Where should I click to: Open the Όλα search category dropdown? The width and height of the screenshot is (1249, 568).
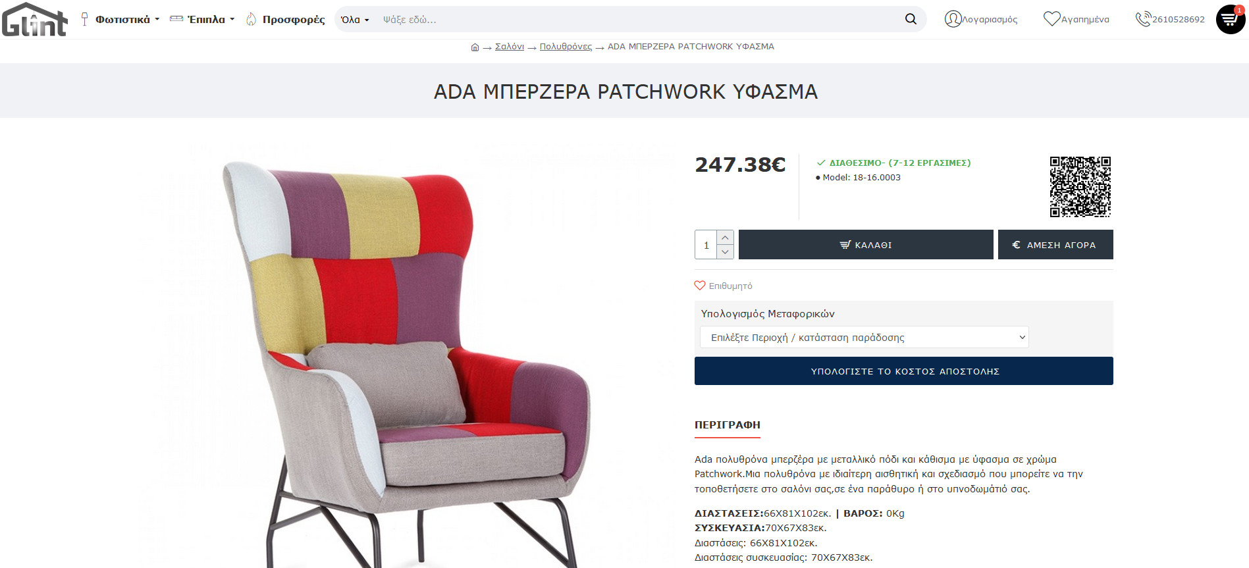click(355, 20)
